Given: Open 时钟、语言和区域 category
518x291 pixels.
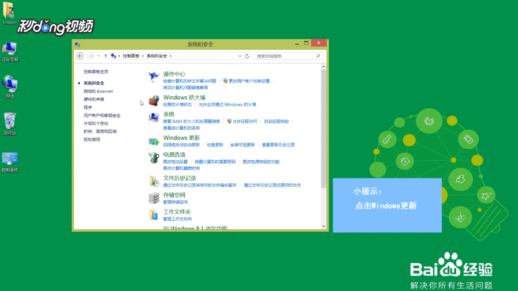Looking at the screenshot, I should click(x=100, y=131).
